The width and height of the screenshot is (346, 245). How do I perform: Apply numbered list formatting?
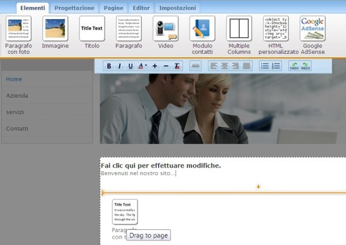(276, 66)
